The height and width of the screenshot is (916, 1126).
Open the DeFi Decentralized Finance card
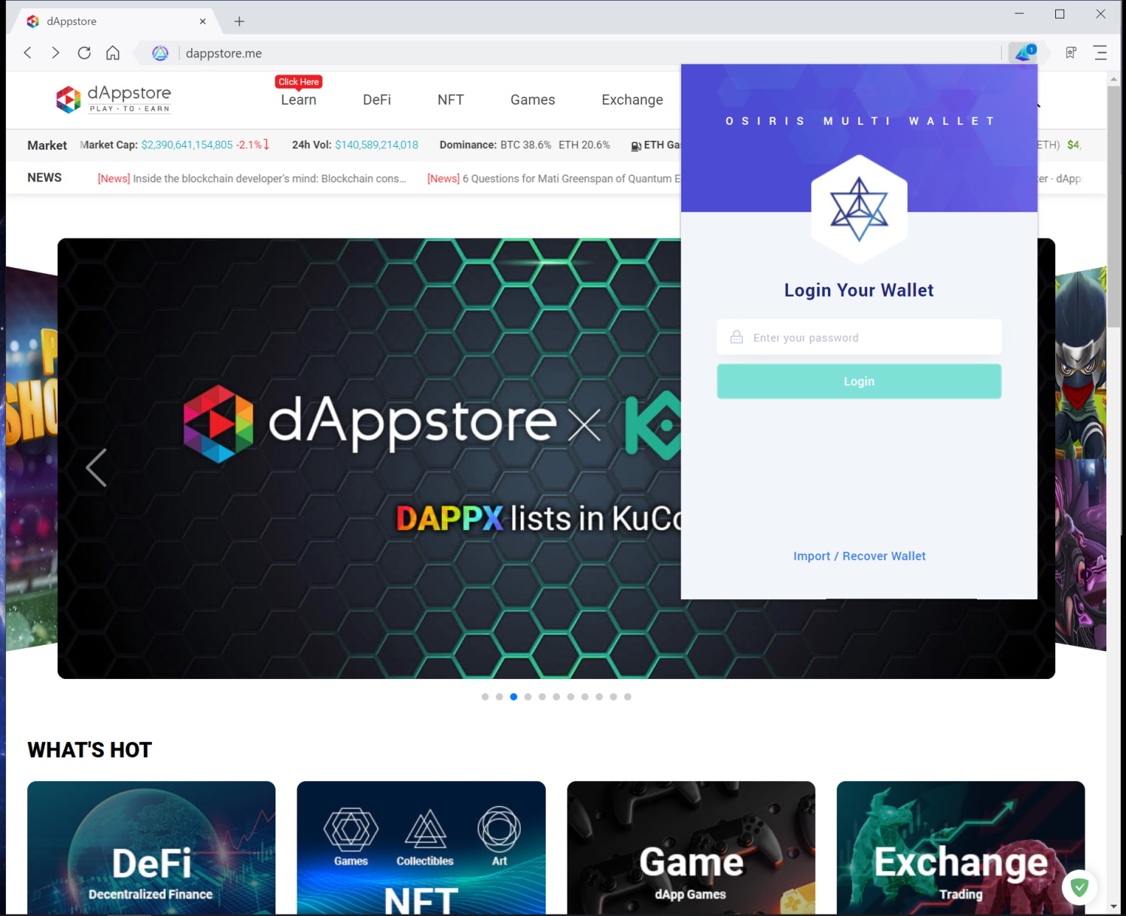[151, 848]
